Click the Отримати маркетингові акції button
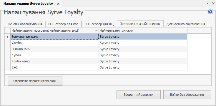216x106 pixels. pyautogui.click(x=35, y=81)
